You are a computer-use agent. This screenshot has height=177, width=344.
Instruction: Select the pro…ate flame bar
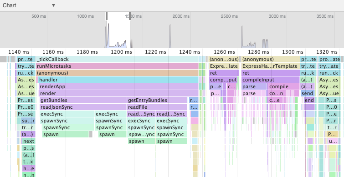(x=329, y=59)
